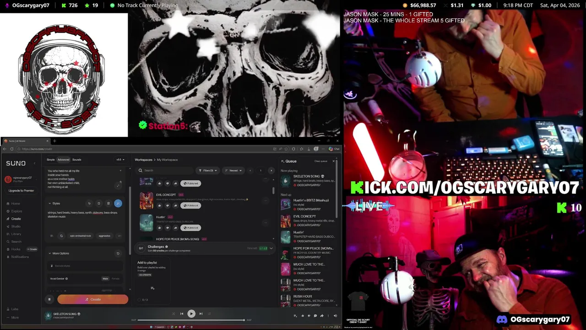Refresh the style suggestion chips
This screenshot has height=330, width=586.
pyautogui.click(x=61, y=236)
